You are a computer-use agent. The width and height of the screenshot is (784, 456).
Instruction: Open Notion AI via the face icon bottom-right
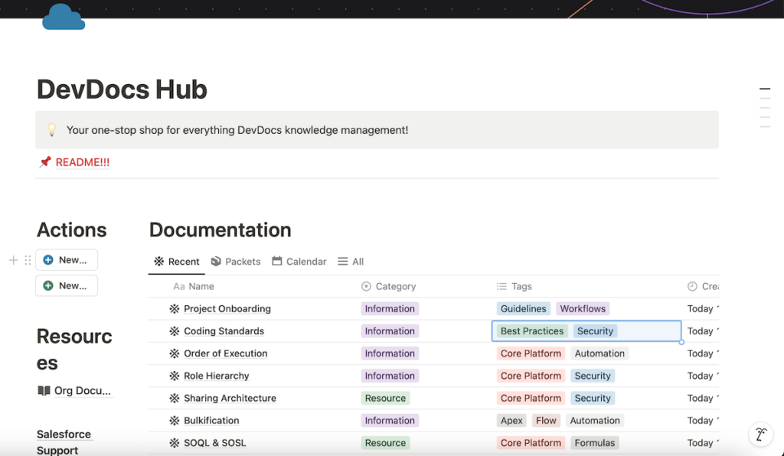760,434
